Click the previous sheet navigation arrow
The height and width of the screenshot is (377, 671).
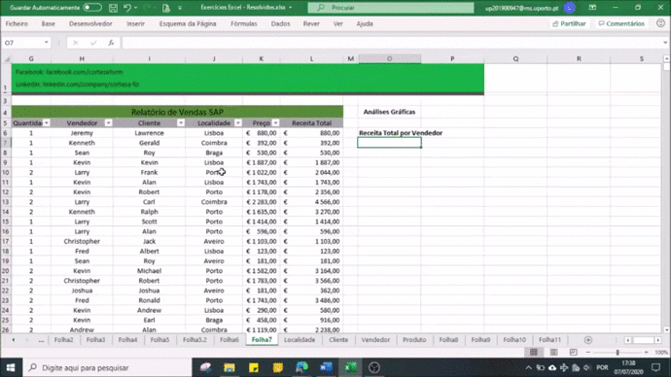(14, 340)
